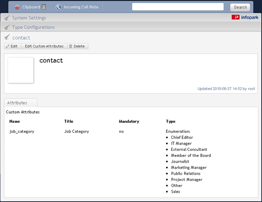Screen dimensions: 262x202
Task: Click the Edit button
Action: pyautogui.click(x=13, y=46)
